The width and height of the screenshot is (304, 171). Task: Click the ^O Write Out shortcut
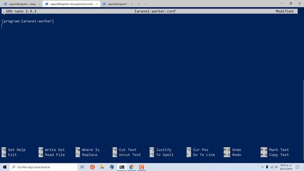(x=52, y=150)
